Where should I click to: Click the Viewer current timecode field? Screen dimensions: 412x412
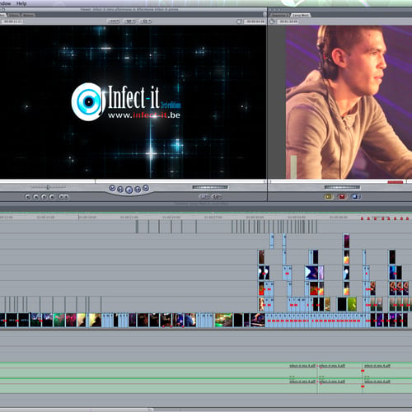[x=255, y=21]
